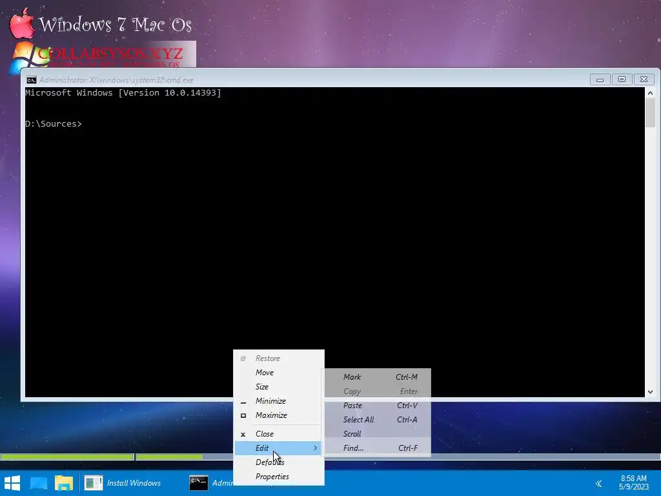Show hidden icons with the double chevron

point(598,483)
